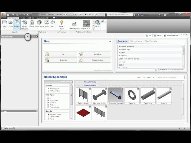Sort by Date Modified
This screenshot has height=143, width=191.
[x=48, y=116]
